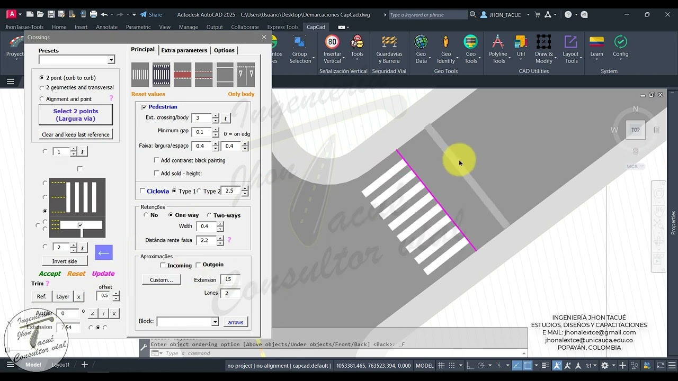Click the ViewCube TOP face
This screenshot has width=678, height=381.
point(635,130)
